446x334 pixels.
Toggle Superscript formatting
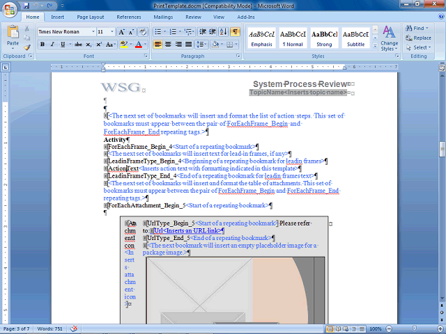pos(99,45)
